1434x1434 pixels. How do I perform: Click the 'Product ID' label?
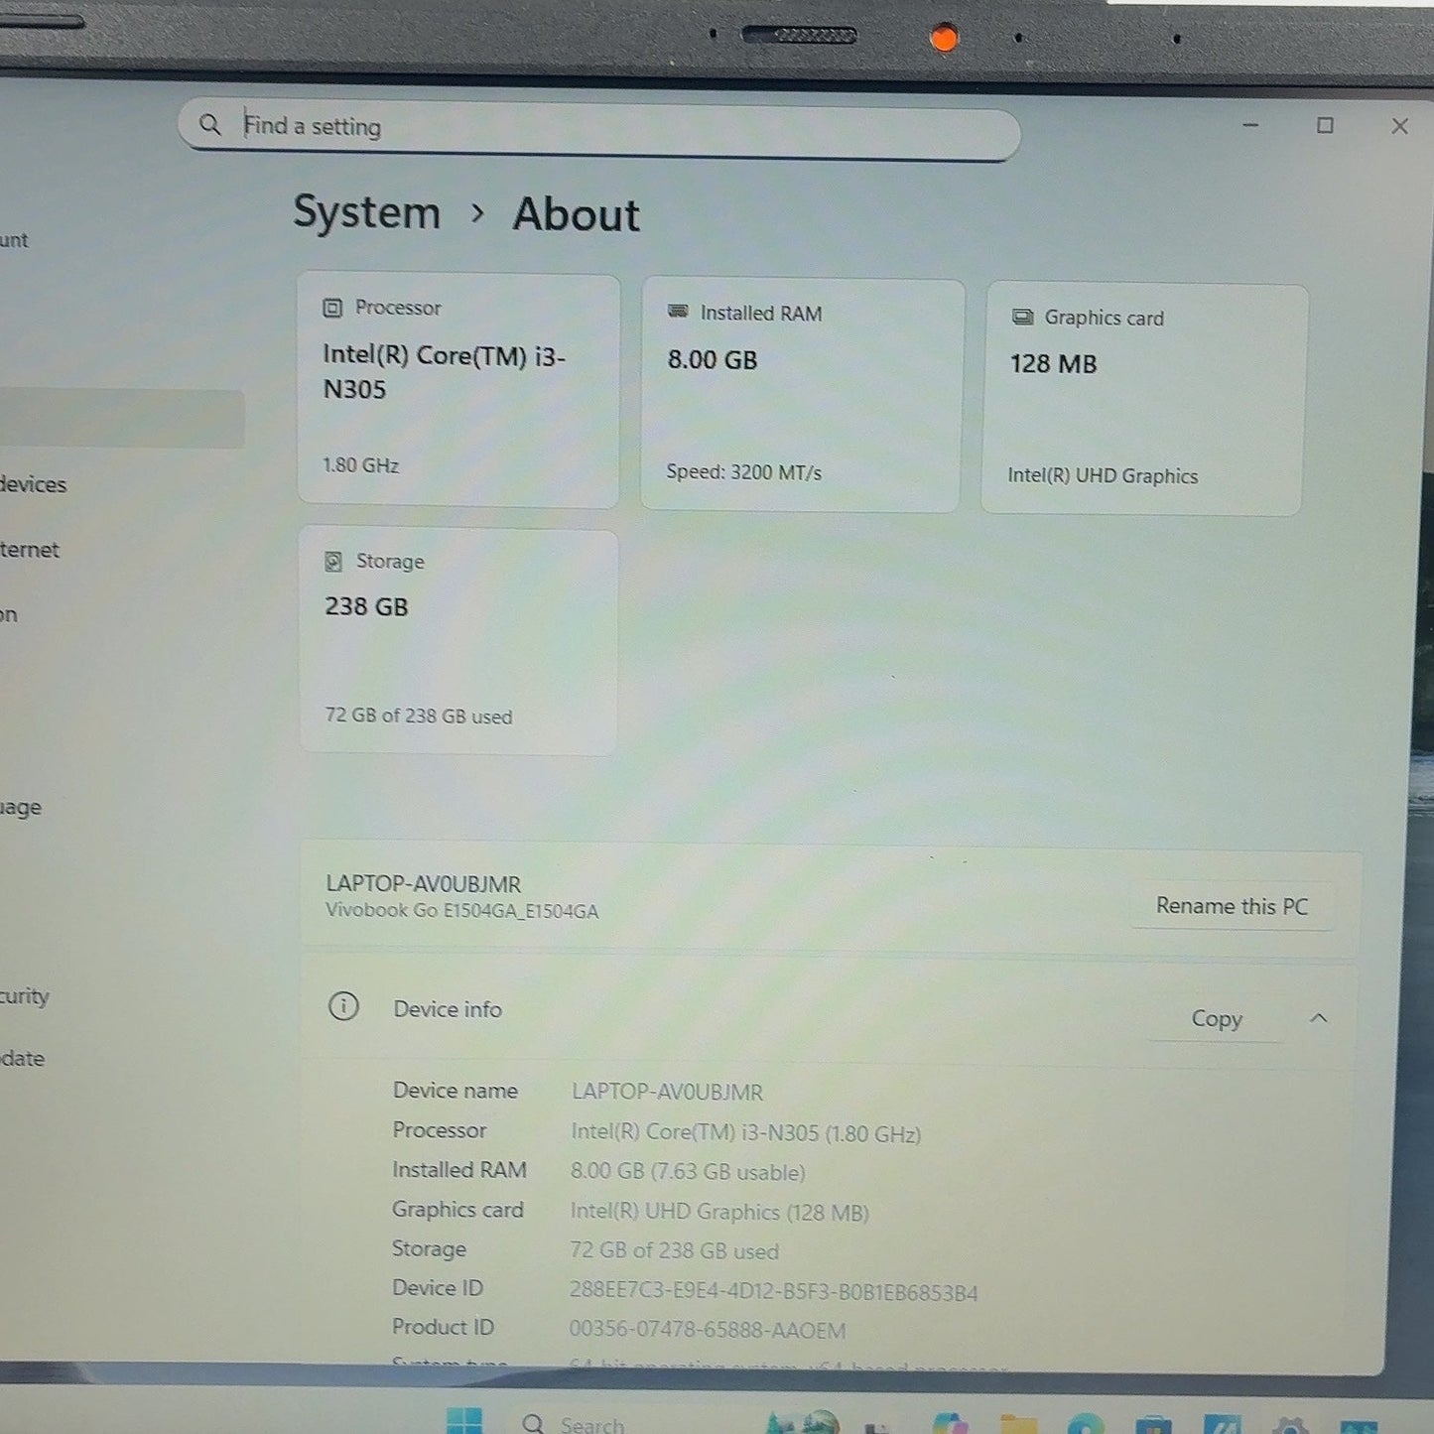point(443,1327)
